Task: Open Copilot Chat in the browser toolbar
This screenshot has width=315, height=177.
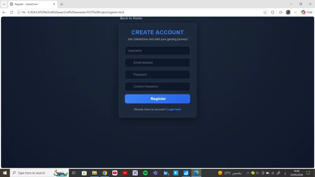Action: (306, 12)
